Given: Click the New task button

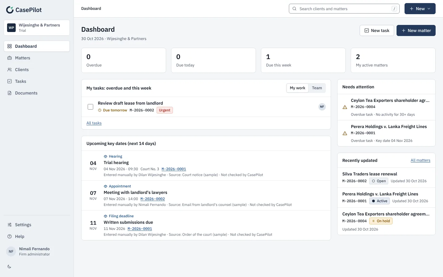Looking at the screenshot, I should 377,30.
